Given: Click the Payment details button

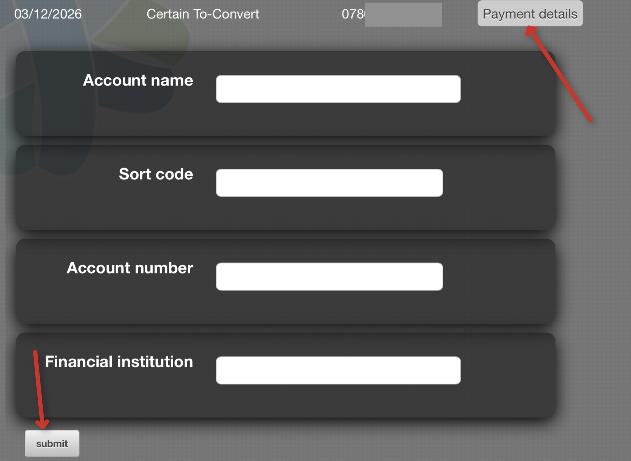Looking at the screenshot, I should pos(530,14).
